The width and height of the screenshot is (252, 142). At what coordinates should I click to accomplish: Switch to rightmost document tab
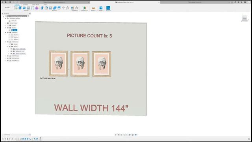point(195,2)
